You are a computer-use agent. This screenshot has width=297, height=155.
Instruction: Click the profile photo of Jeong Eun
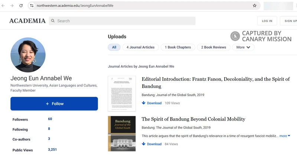[28, 55]
